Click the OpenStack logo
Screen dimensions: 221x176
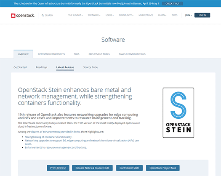[x=23, y=16]
